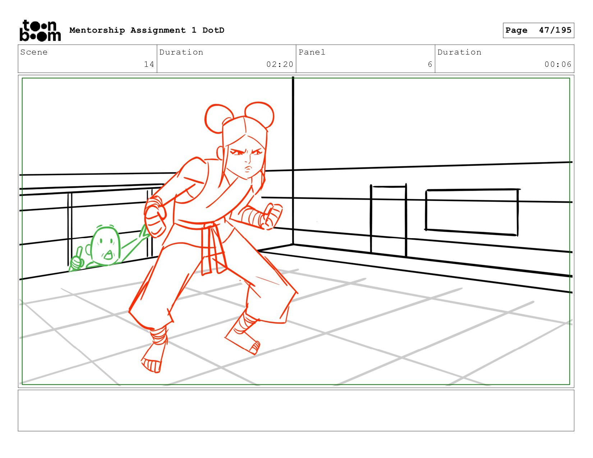Click the tall doorway outline on wall
593x458 pixels.
pos(389,219)
